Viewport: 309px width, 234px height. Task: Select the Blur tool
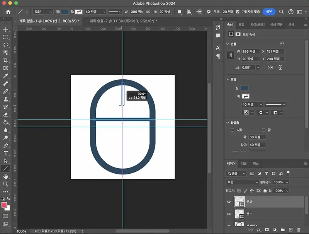[x=5, y=130]
